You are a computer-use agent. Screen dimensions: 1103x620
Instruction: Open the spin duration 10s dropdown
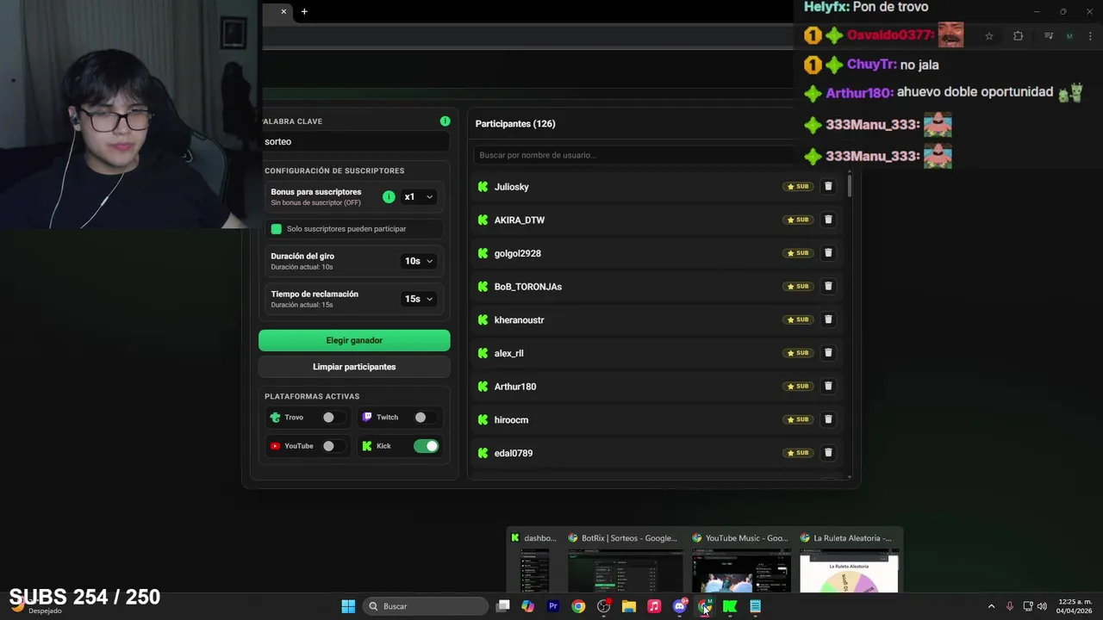tap(419, 261)
